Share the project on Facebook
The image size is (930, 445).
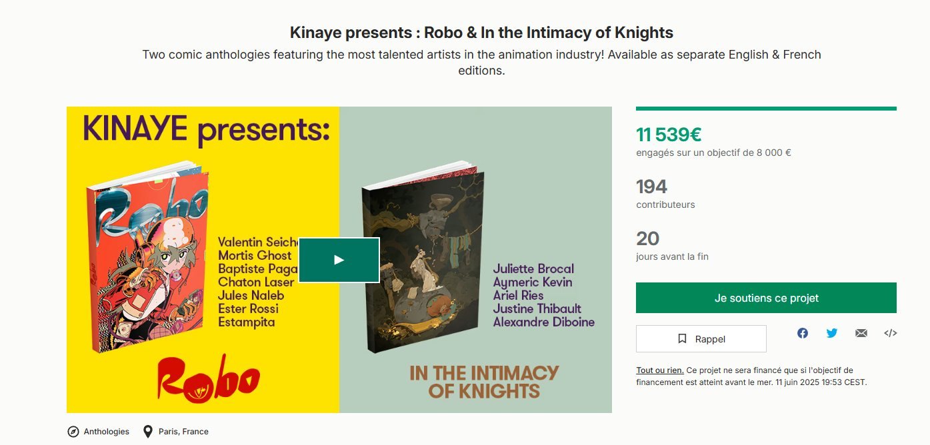tap(803, 333)
